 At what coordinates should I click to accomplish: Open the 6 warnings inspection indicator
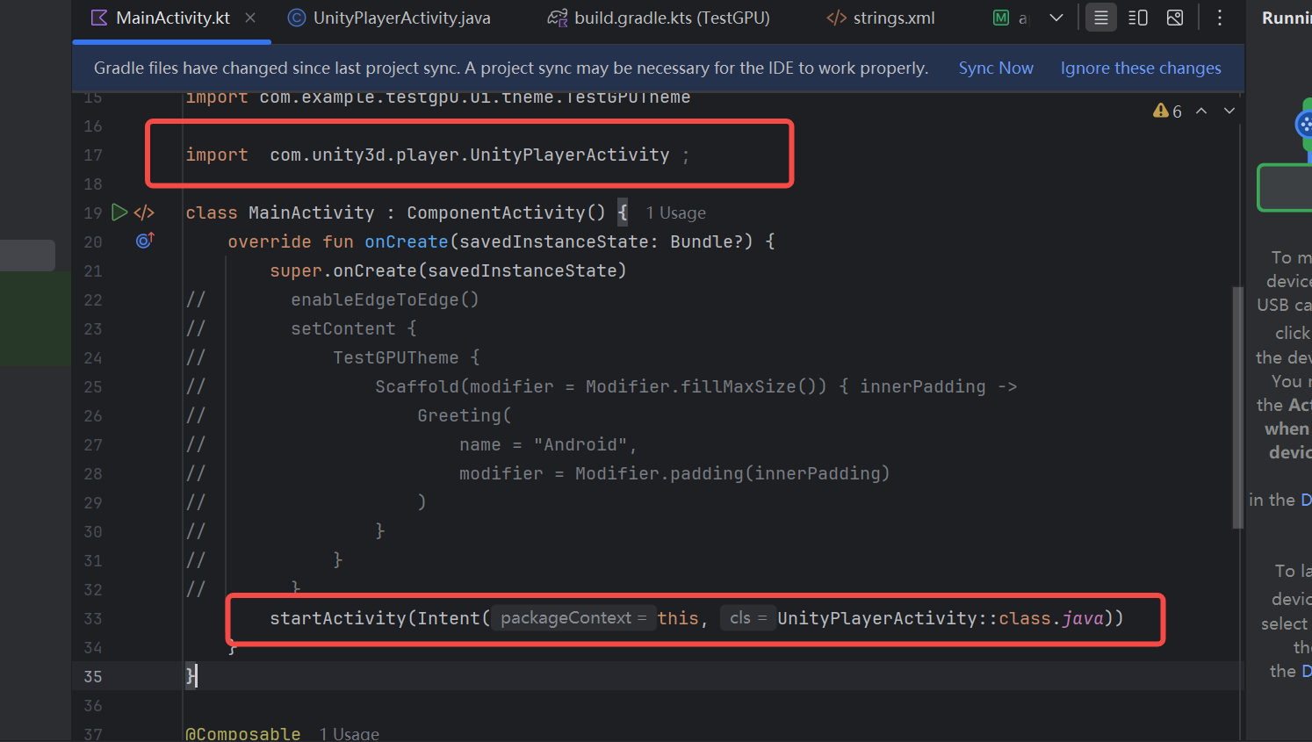tap(1168, 111)
